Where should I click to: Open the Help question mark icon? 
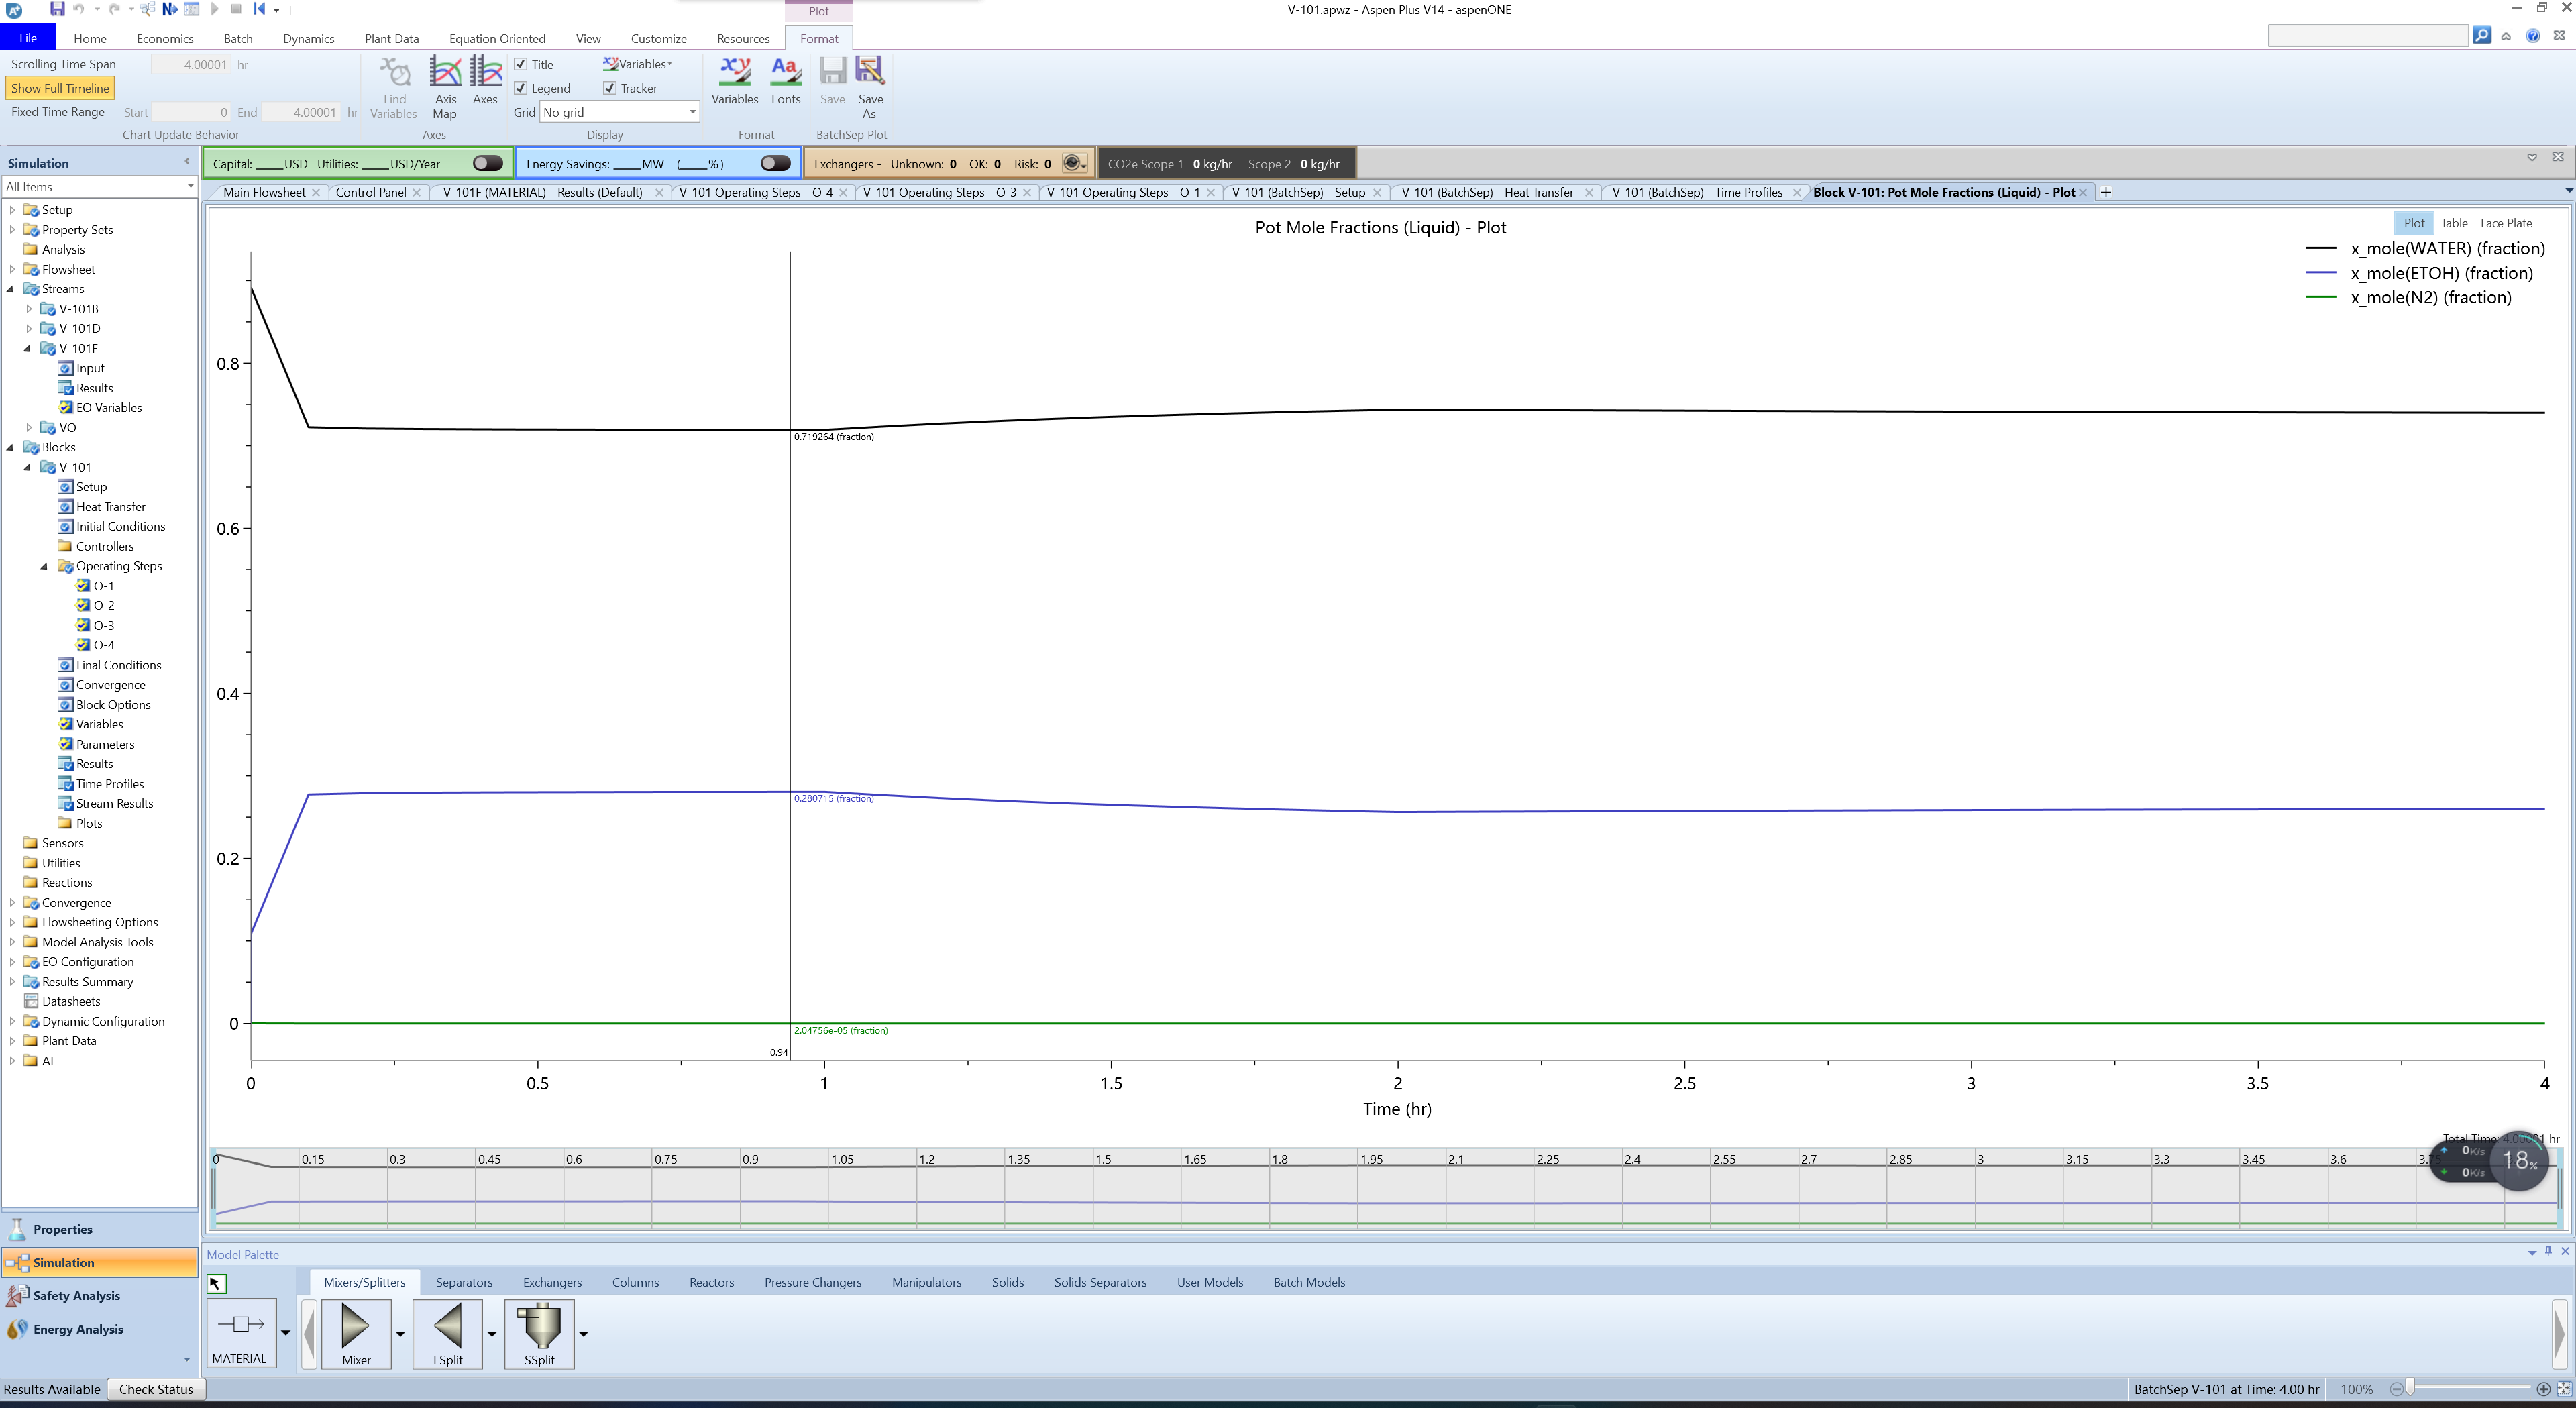2533,36
